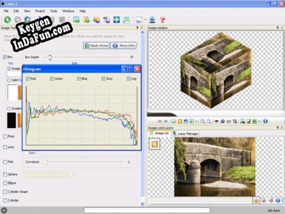285x214 pixels.
Task: Click the More Info button
Action: coord(123,46)
